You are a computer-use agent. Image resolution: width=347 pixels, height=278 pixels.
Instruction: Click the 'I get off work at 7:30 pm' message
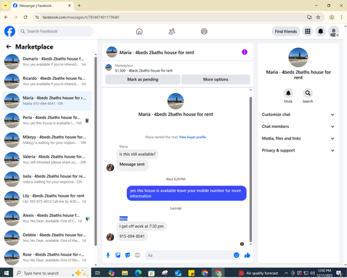142,226
